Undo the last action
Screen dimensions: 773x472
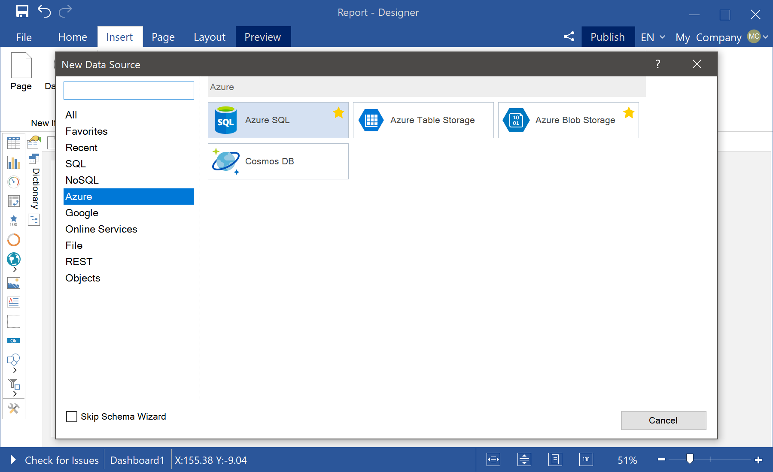click(x=44, y=11)
